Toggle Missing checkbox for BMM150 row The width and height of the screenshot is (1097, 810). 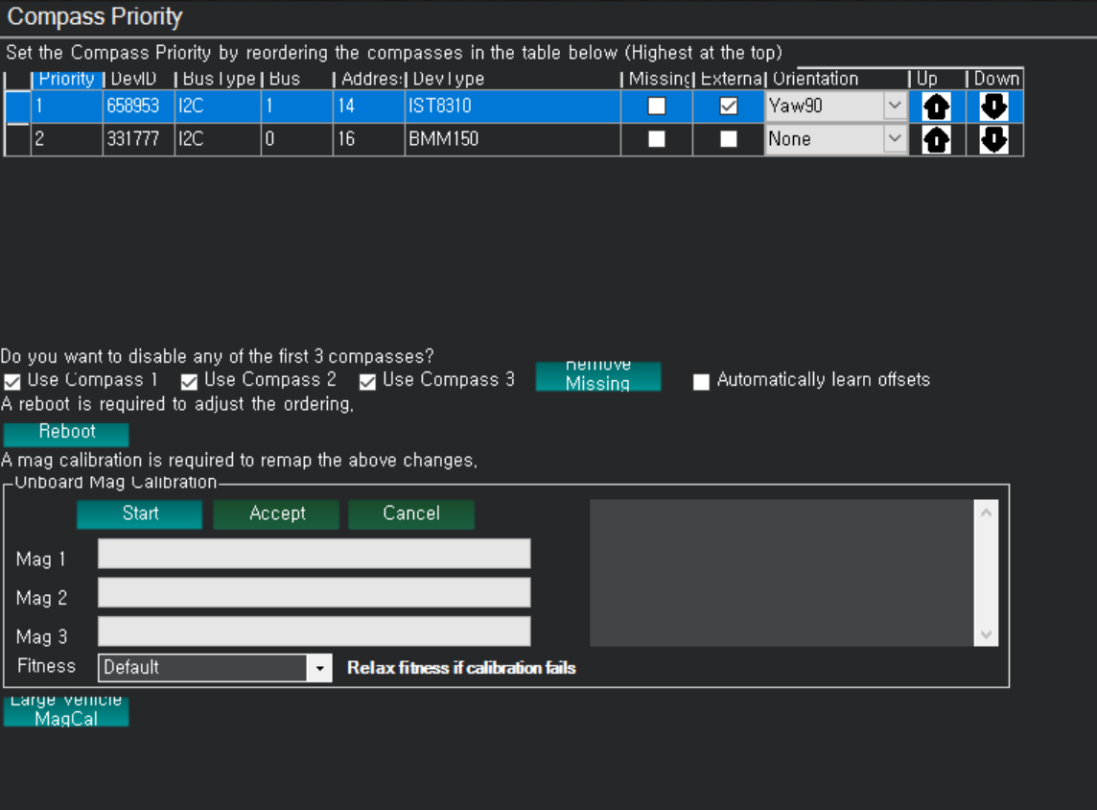tap(656, 138)
